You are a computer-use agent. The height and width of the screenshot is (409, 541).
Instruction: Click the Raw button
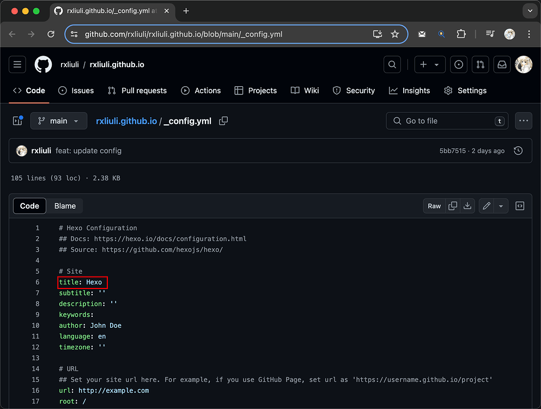point(434,206)
